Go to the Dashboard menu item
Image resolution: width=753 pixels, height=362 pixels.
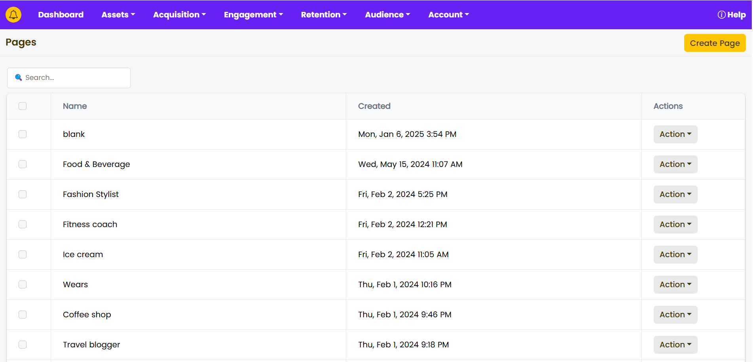[x=61, y=15]
